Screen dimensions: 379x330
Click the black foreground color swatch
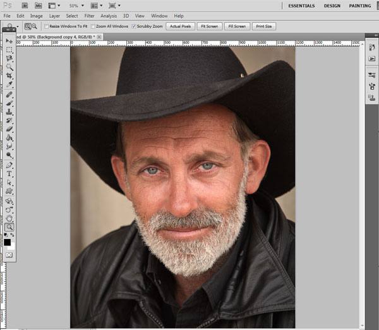(x=7, y=242)
